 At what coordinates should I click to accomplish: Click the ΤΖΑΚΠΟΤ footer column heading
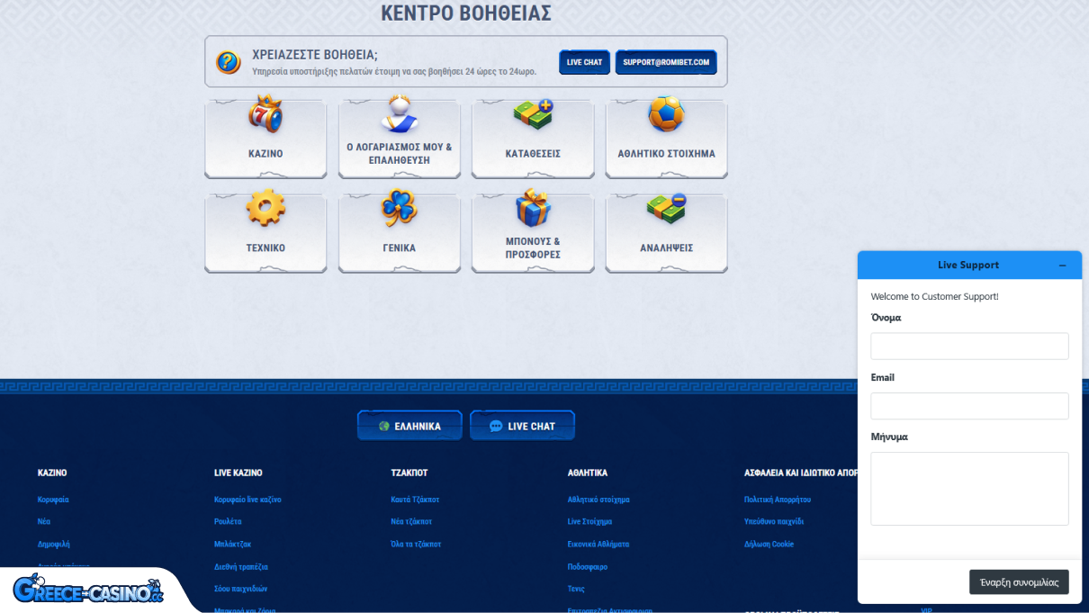(x=409, y=473)
